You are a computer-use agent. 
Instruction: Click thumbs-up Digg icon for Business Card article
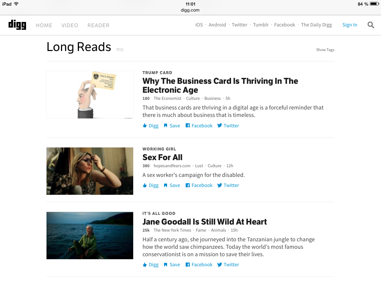click(x=145, y=125)
